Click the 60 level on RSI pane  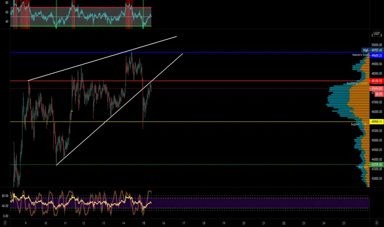(x=7, y=12)
